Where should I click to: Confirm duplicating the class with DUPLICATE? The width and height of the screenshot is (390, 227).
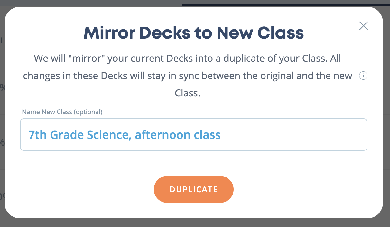click(194, 189)
